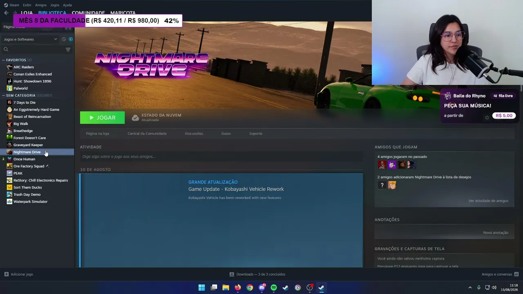This screenshot has height=294, width=523.
Task: Open the Ajuda menu
Action: [x=67, y=5]
